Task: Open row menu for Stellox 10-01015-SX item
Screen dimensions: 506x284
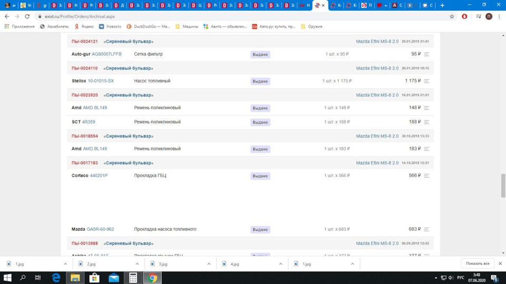Action: (x=426, y=81)
